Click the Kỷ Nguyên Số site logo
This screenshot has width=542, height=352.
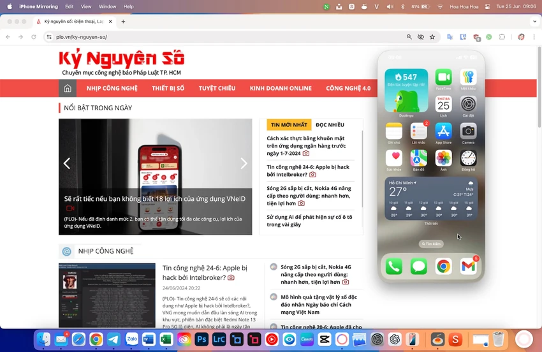122,59
